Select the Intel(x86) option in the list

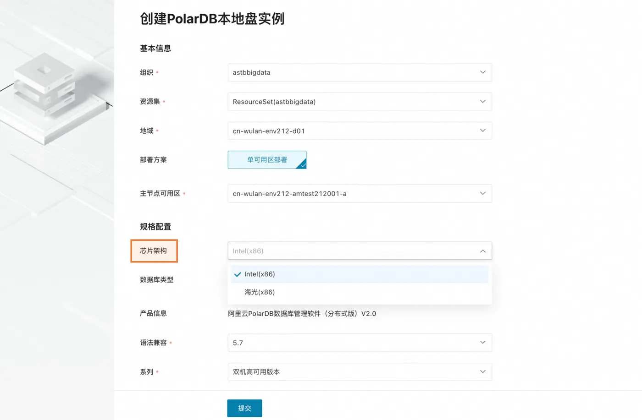pos(360,274)
